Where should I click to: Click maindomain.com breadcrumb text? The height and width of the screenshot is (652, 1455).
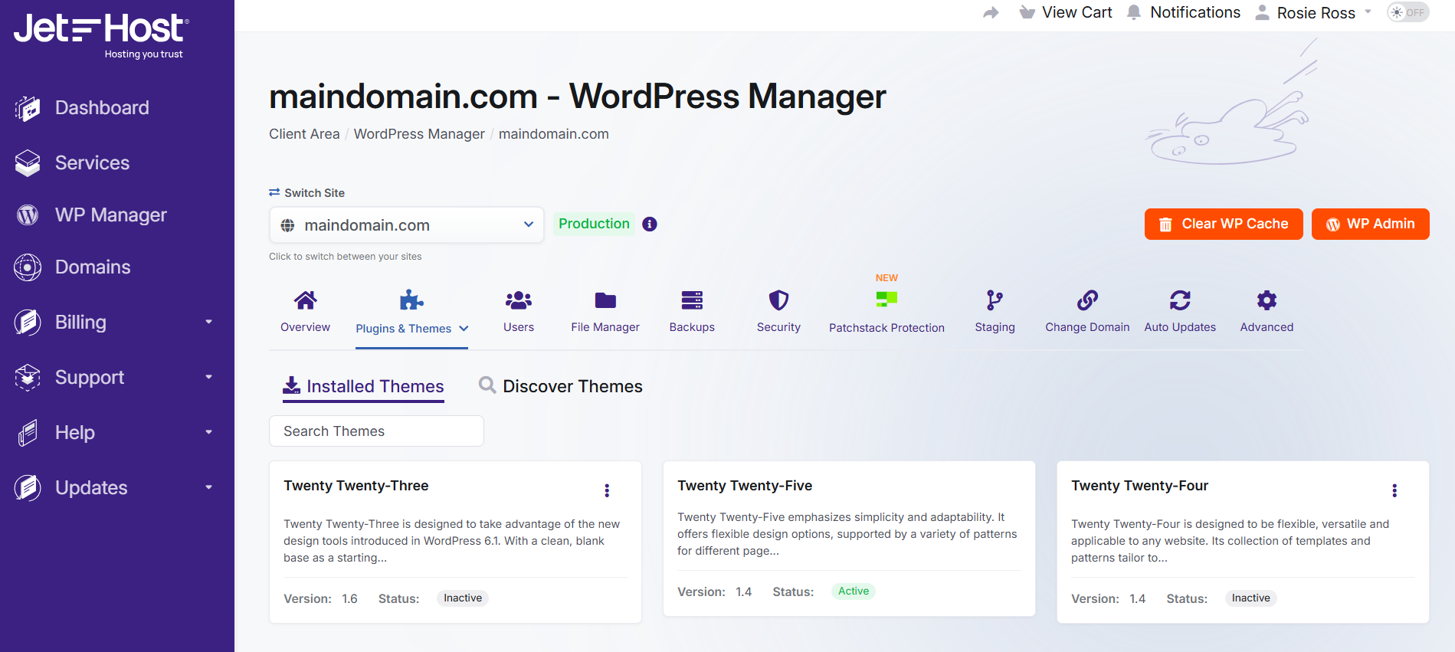[x=554, y=134]
